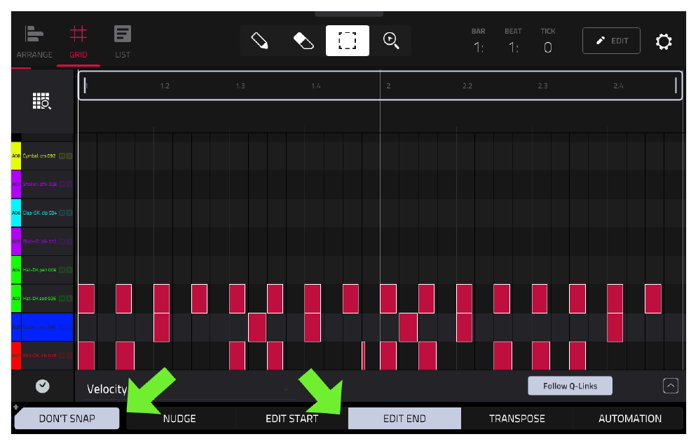The width and height of the screenshot is (698, 446).
Task: Click Follow Q-Links button
Action: tap(570, 386)
